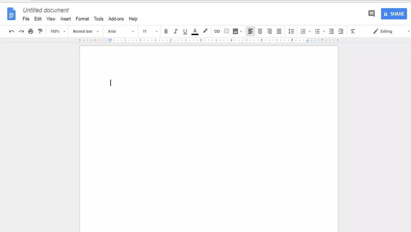This screenshot has width=411, height=232.
Task: Open the Editing mode dropdown
Action: pyautogui.click(x=391, y=31)
